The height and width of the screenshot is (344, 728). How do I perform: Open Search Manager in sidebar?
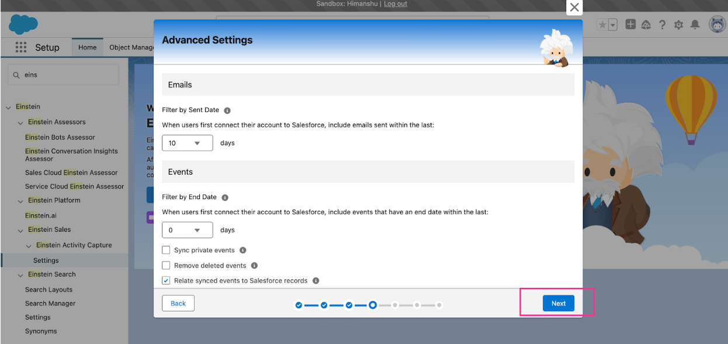tap(50, 304)
